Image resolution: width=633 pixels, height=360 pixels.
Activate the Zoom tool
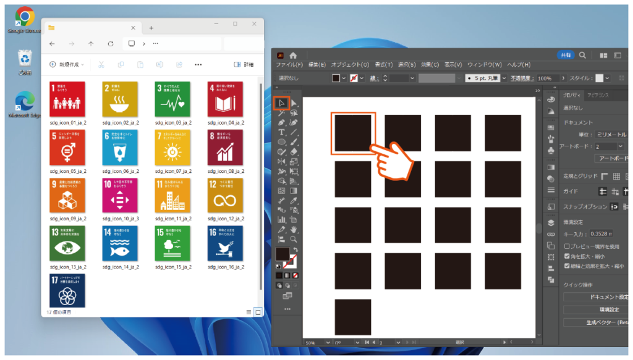[294, 239]
